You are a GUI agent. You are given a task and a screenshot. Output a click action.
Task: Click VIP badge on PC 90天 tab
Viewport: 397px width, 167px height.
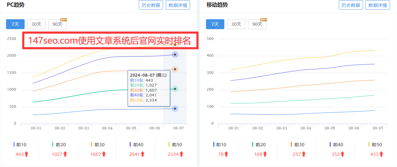pyautogui.click(x=63, y=20)
